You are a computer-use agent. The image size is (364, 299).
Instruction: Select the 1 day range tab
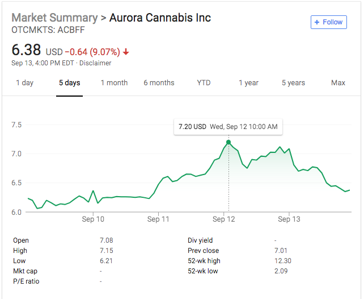click(x=24, y=83)
